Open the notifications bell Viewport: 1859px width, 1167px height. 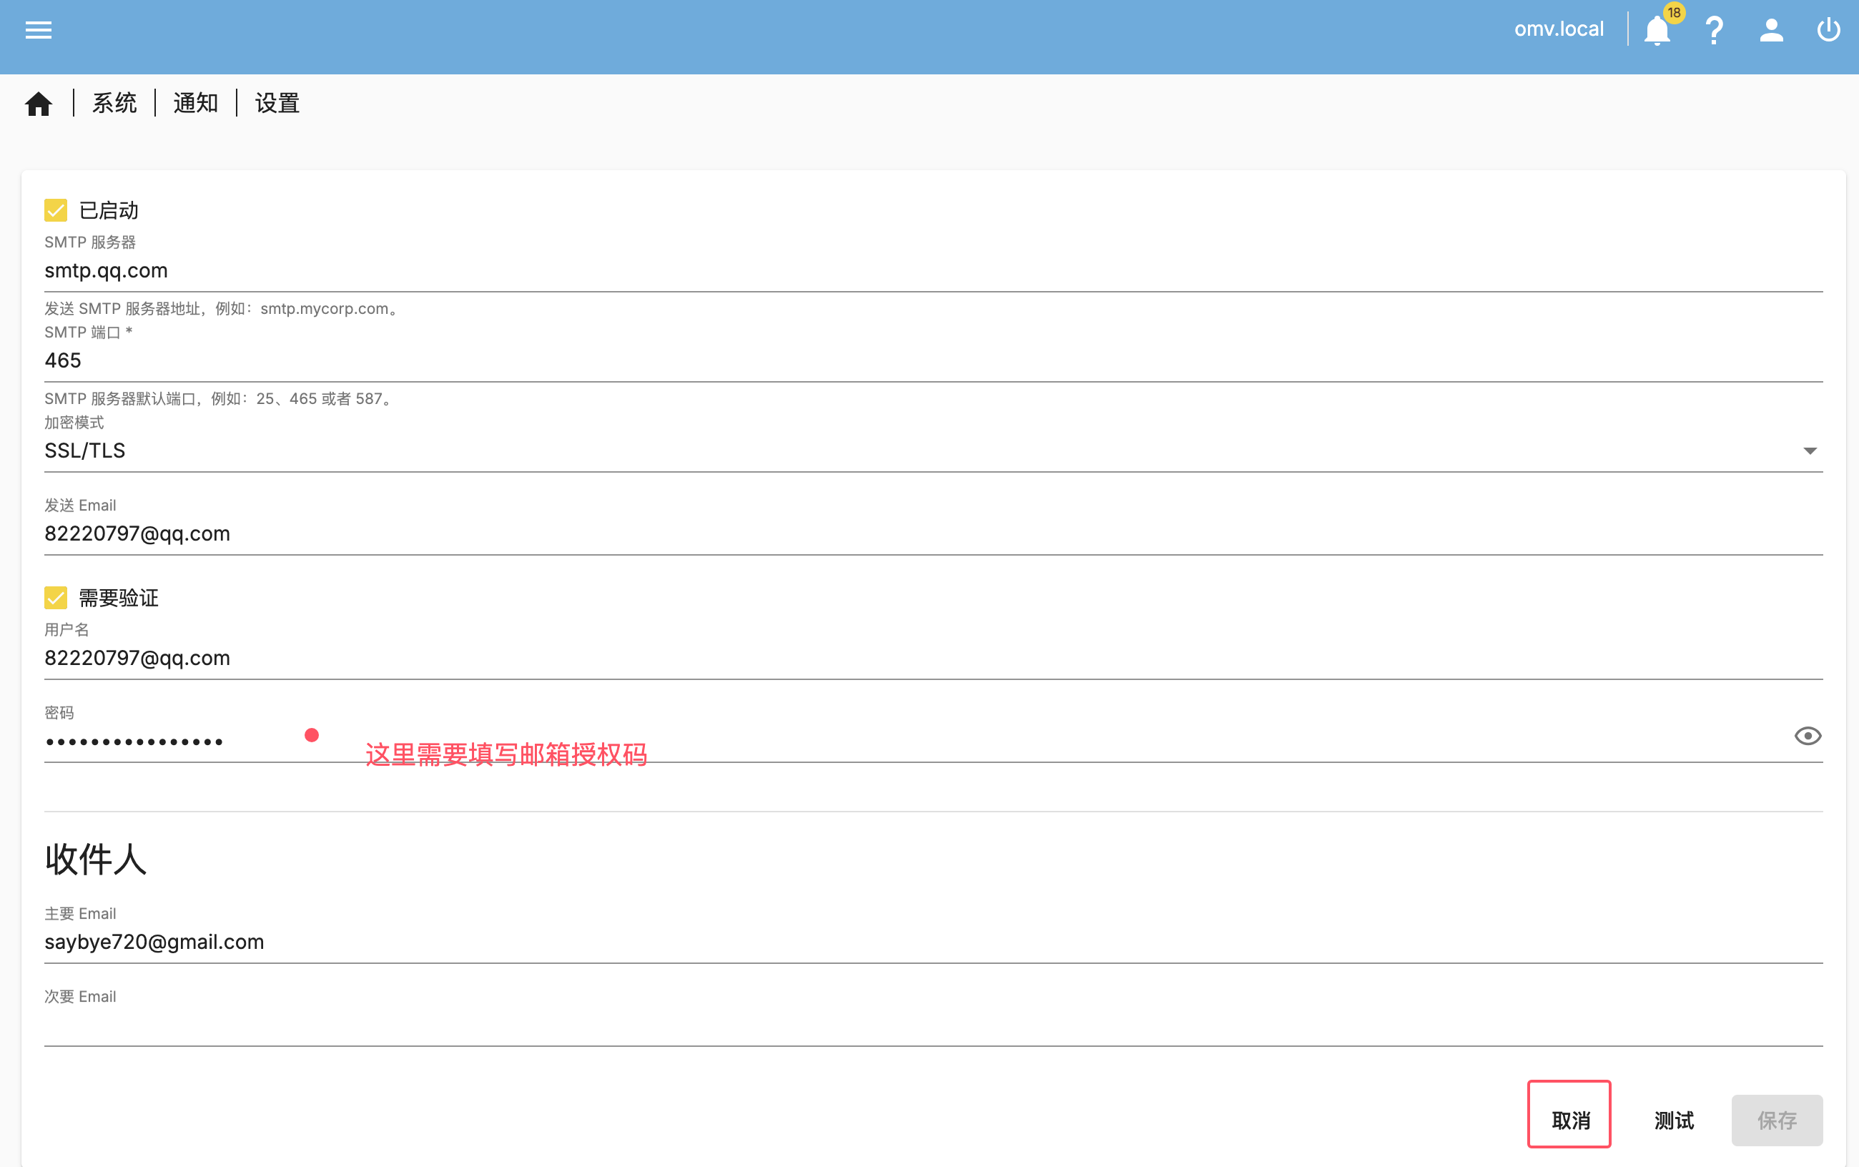tap(1656, 31)
